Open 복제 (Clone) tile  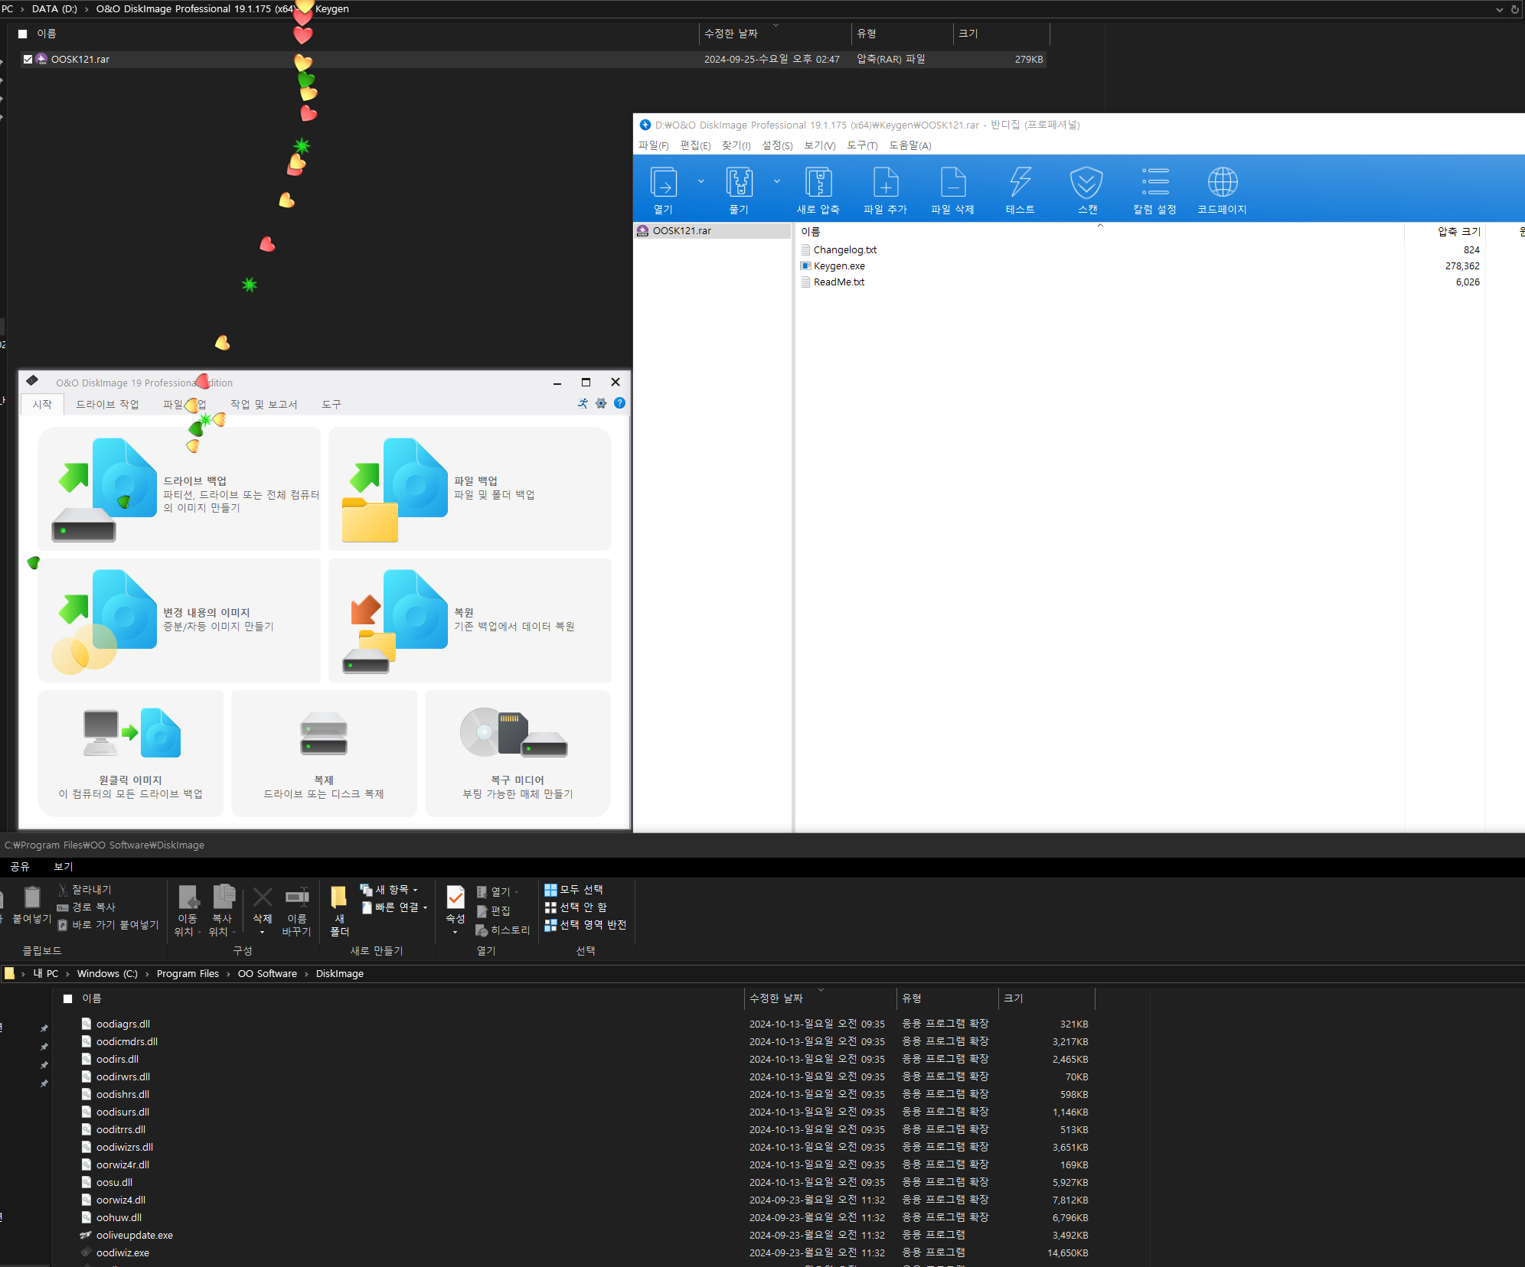coord(324,754)
